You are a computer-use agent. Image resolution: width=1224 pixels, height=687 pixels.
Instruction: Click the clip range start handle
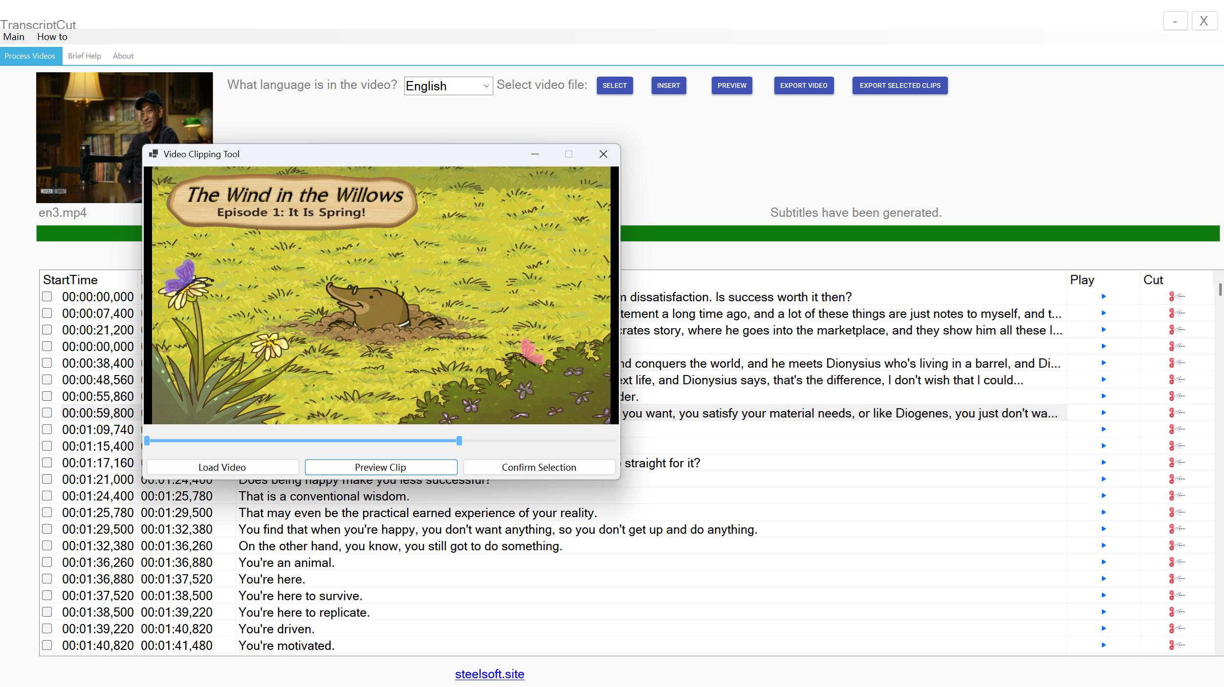click(x=147, y=440)
